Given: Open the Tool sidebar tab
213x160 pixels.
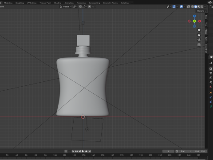Looking at the screenshot, I should click(206, 24).
